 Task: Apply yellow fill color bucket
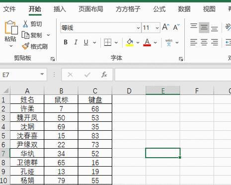tap(130, 42)
